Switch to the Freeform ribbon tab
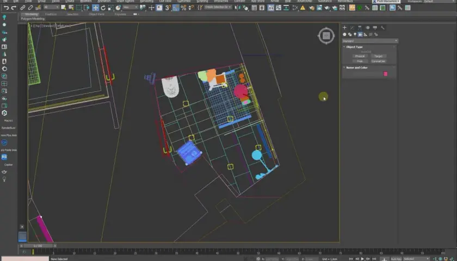Viewport: 457px width, 261px height. pyautogui.click(x=51, y=14)
